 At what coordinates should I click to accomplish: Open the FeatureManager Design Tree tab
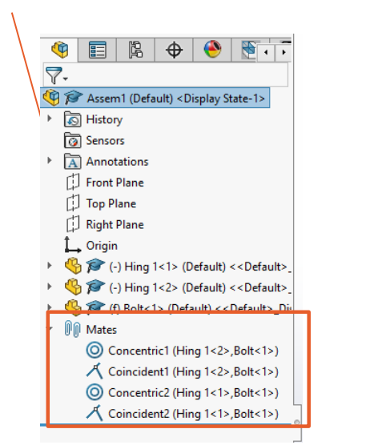coord(59,50)
